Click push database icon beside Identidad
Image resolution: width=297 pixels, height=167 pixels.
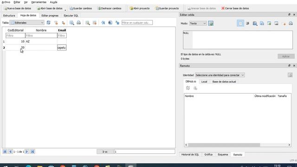click(290, 75)
